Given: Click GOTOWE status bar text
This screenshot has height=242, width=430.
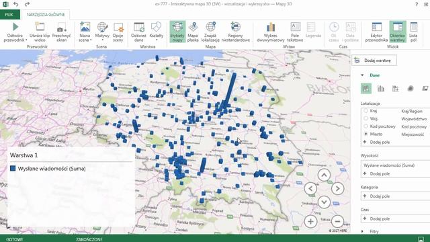Looking at the screenshot, I should pos(15,239).
